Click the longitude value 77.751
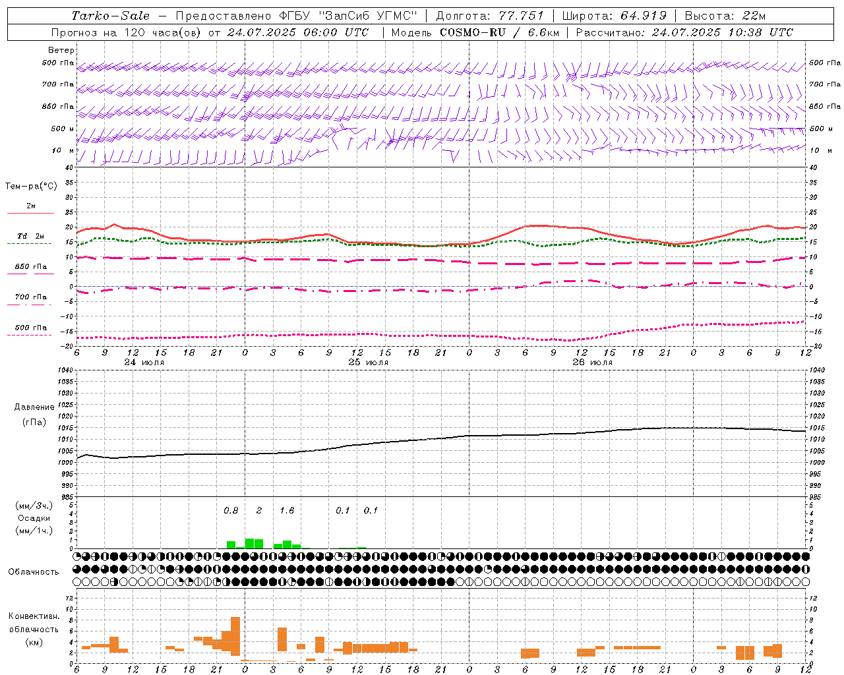Image resolution: width=844 pixels, height=675 pixels. pos(522,16)
